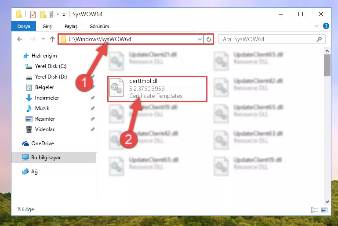
Task: Click the magnifier search icon
Action: 319,39
